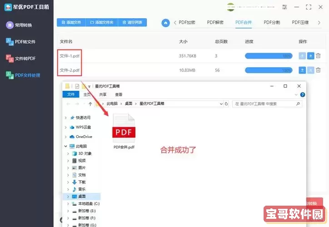Click the Explorer search box
The width and height of the screenshot is (329, 227).
(267, 104)
